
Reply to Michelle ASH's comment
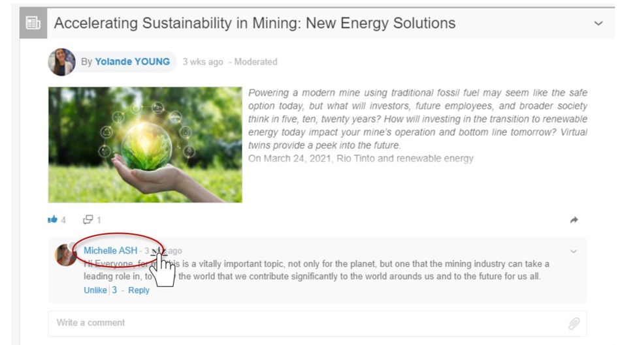[x=139, y=290]
